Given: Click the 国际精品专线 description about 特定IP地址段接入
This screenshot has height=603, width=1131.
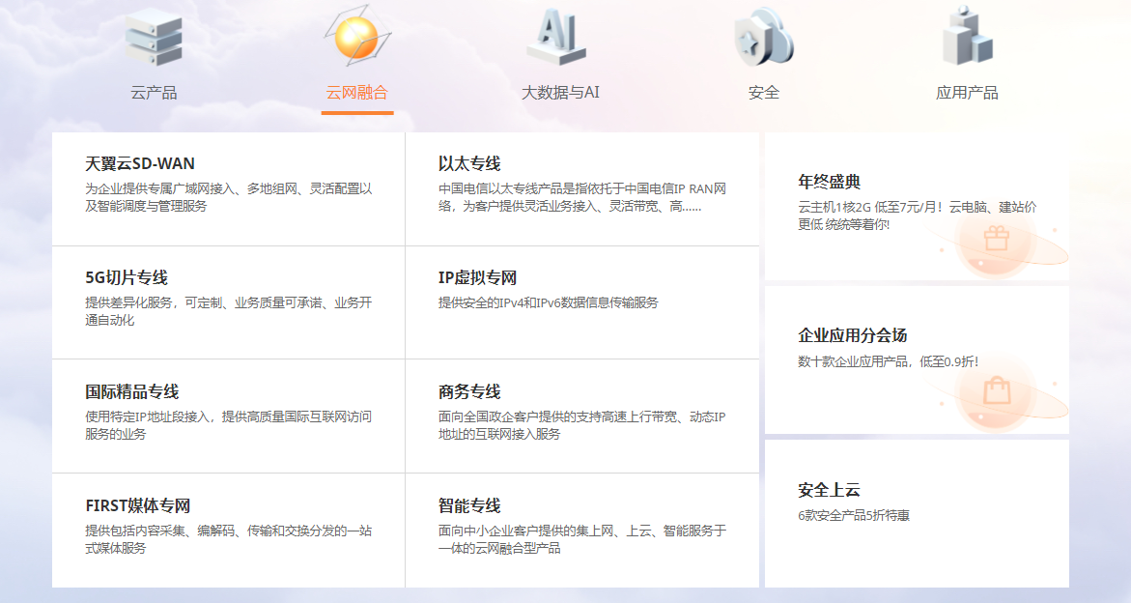Looking at the screenshot, I should 229,425.
